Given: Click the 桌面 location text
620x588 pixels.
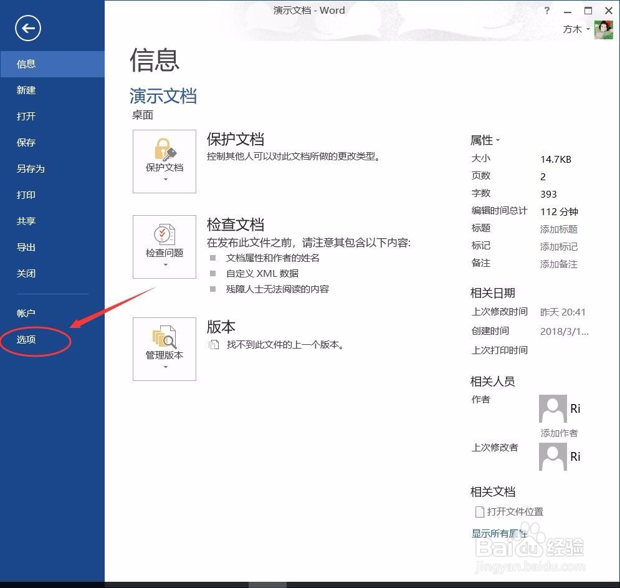Looking at the screenshot, I should [142, 115].
